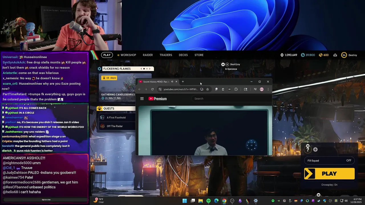Select the Secret History browser tab

pyautogui.click(x=158, y=82)
